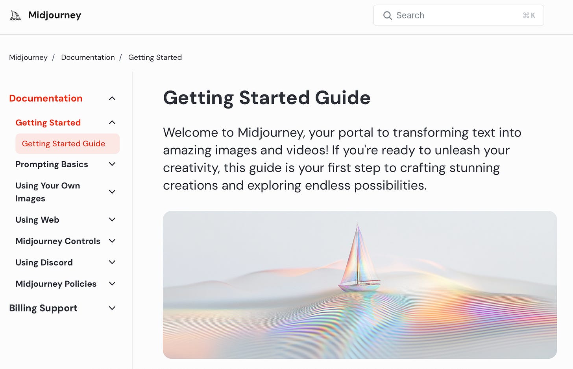Open the Documentation breadcrumb link
573x369 pixels.
pos(88,57)
